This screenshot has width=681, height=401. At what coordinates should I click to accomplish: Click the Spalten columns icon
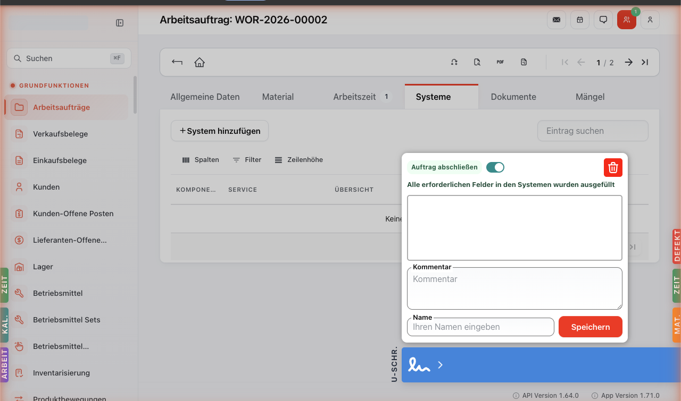pos(186,160)
